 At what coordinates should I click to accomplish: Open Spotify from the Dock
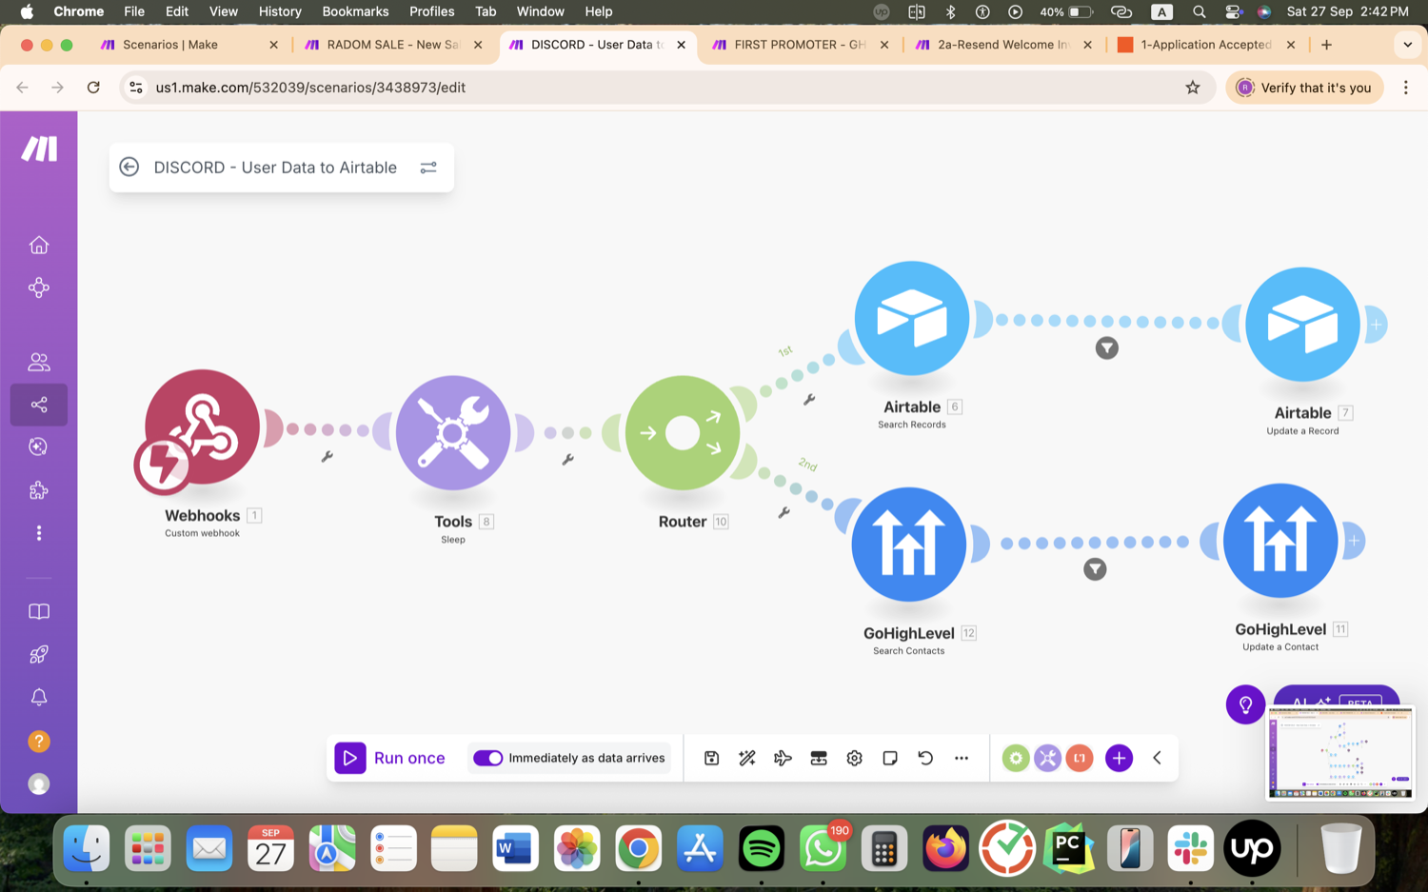pos(762,847)
